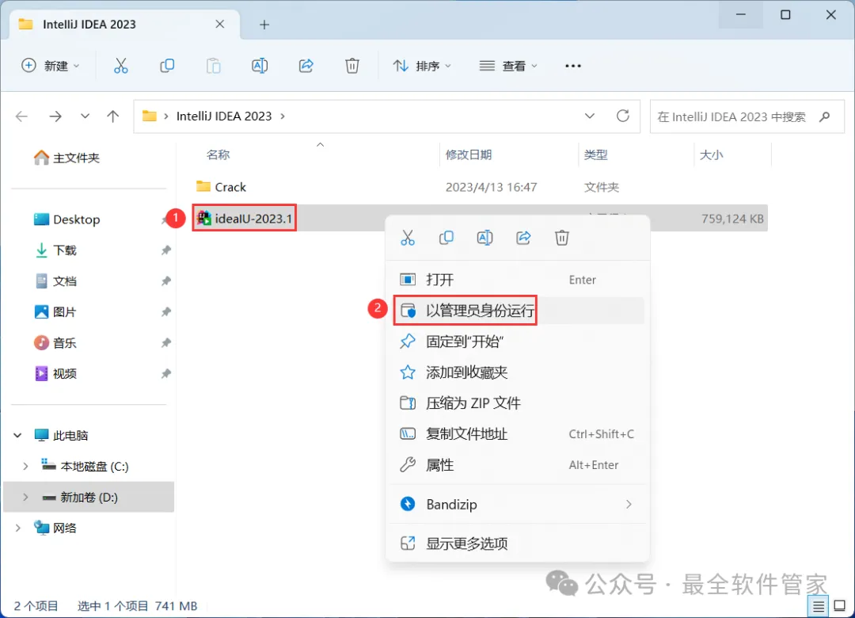Image resolution: width=855 pixels, height=618 pixels.
Task: Click IntelliJ IDEA 2023 breadcrumb in the address bar
Action: (223, 116)
